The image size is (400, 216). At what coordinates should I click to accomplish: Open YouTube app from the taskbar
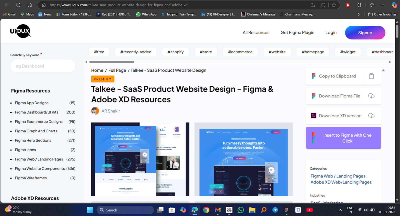(309, 210)
